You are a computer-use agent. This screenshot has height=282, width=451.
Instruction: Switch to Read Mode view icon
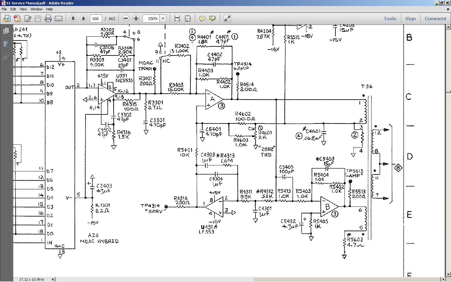click(227, 18)
